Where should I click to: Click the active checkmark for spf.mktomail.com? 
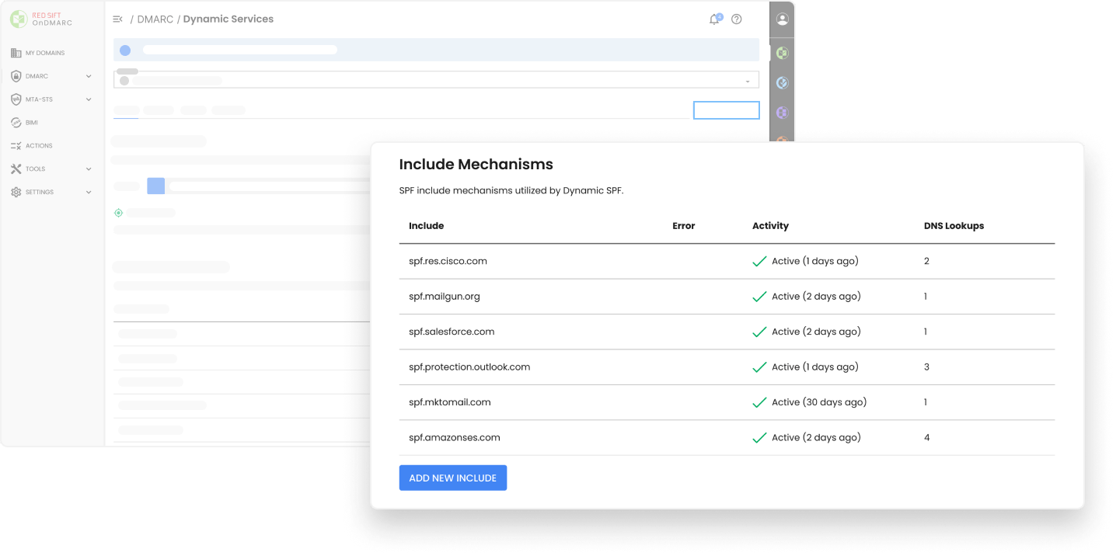(759, 403)
